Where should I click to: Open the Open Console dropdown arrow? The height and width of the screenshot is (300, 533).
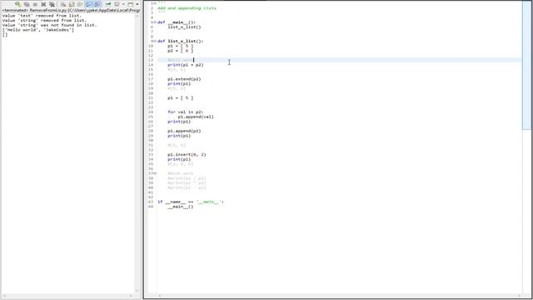coord(137,4)
